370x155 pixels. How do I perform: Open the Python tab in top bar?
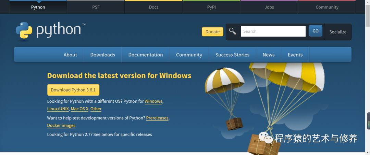point(38,7)
